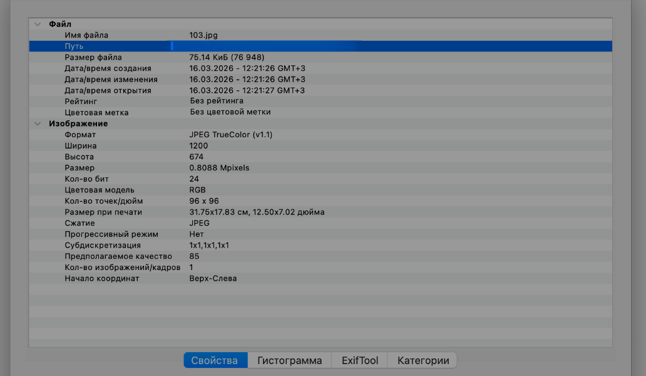Select the Цветовая метка row
Screen dimensions: 646x376
(x=96, y=112)
